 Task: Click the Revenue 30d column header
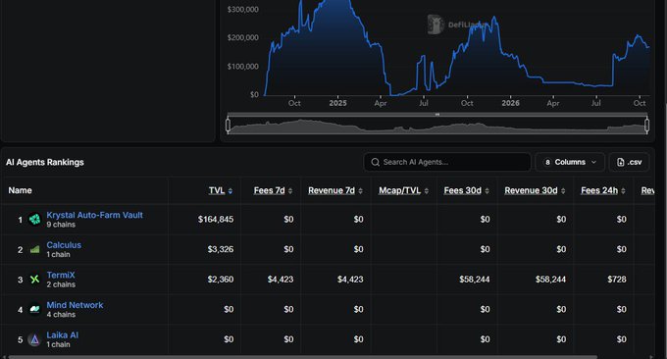531,190
